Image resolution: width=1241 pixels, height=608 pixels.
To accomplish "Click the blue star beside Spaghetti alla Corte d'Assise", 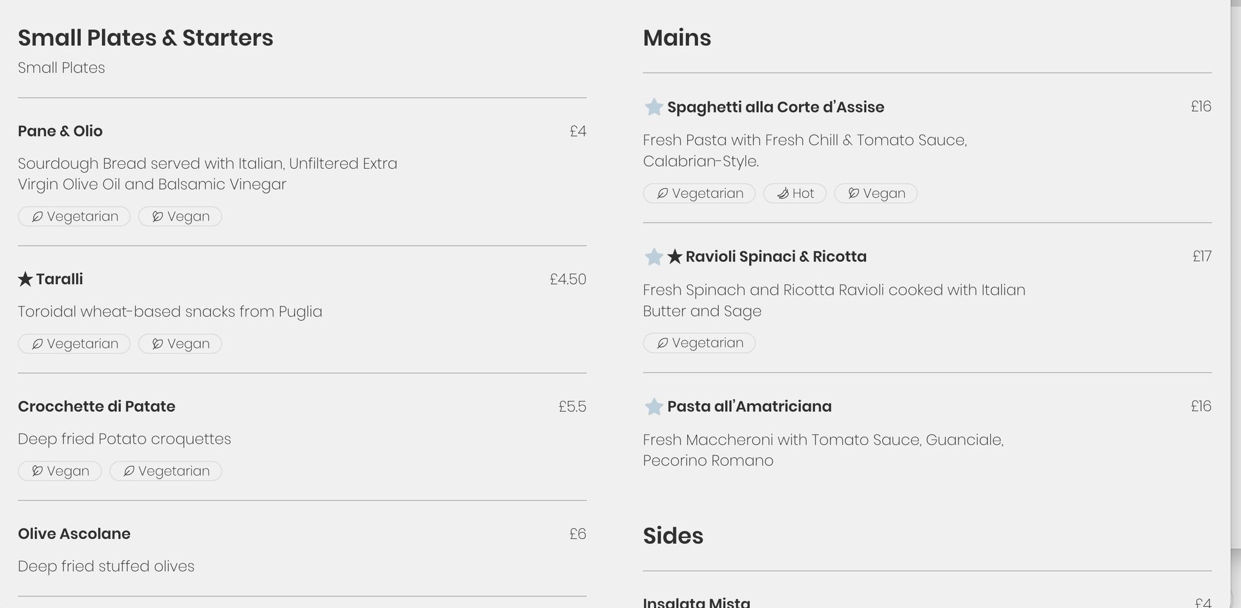I will pos(653,107).
